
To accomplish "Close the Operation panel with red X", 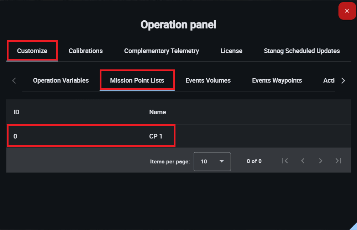I will [347, 11].
